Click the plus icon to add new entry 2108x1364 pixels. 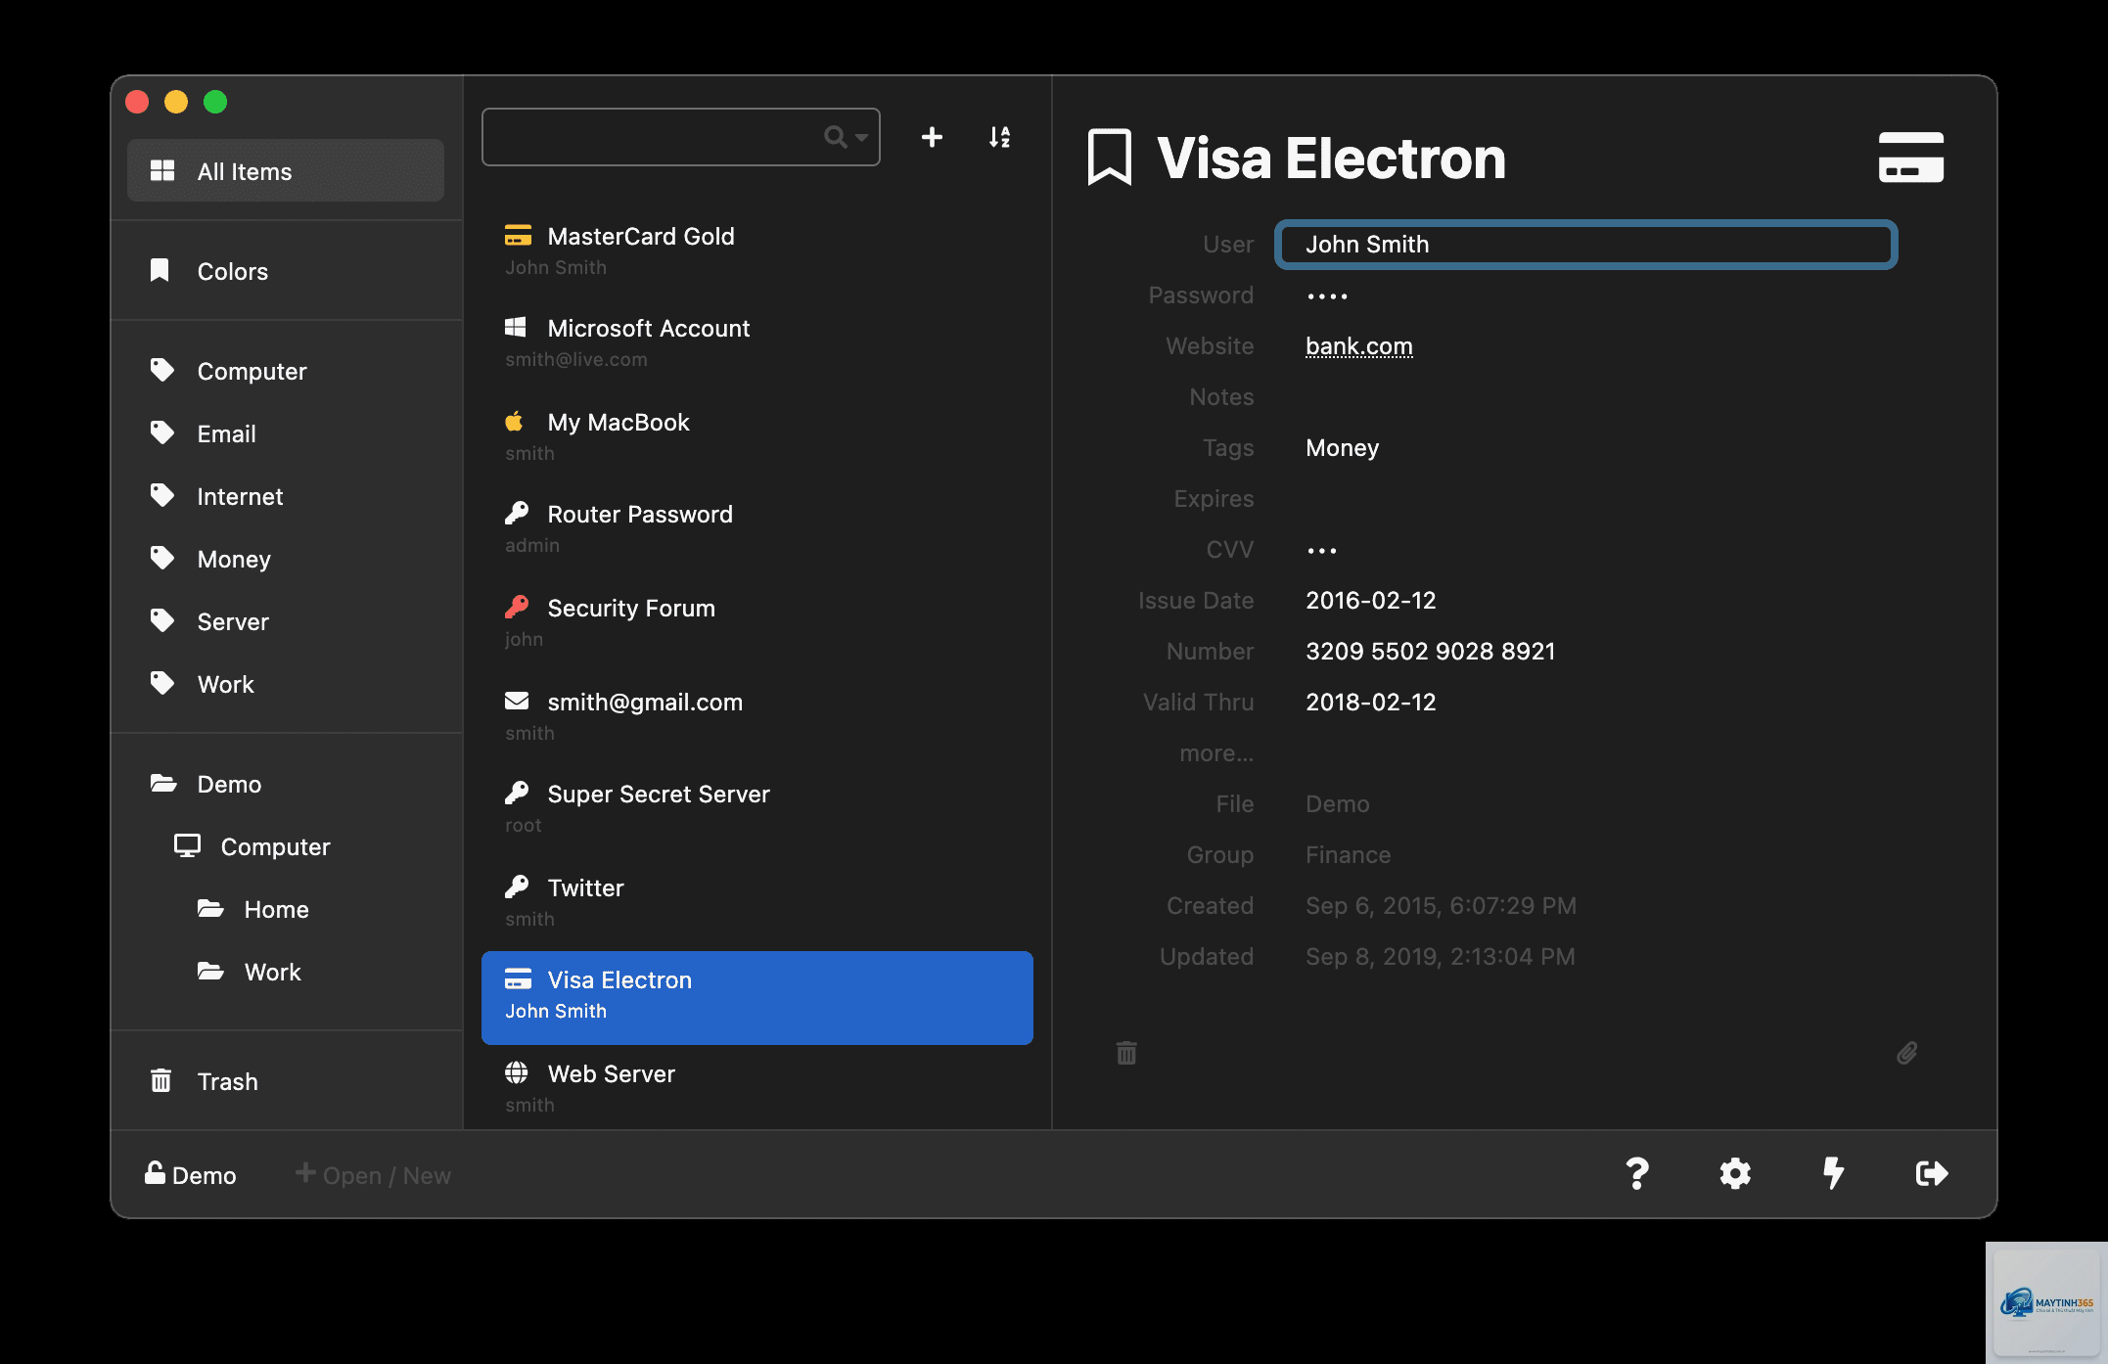tap(932, 137)
